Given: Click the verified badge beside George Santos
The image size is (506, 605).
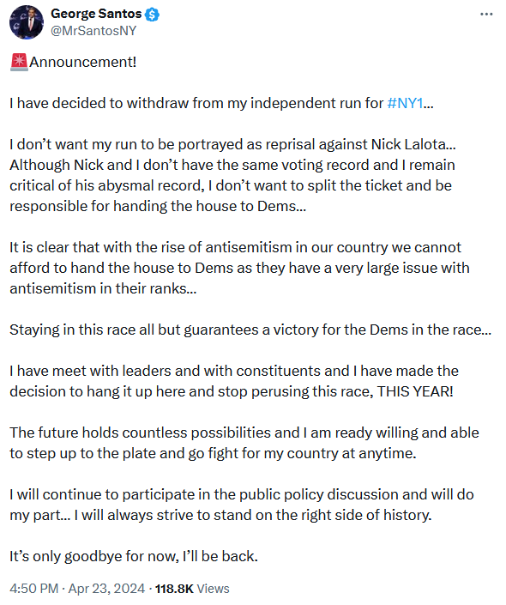Looking at the screenshot, I should click(153, 15).
